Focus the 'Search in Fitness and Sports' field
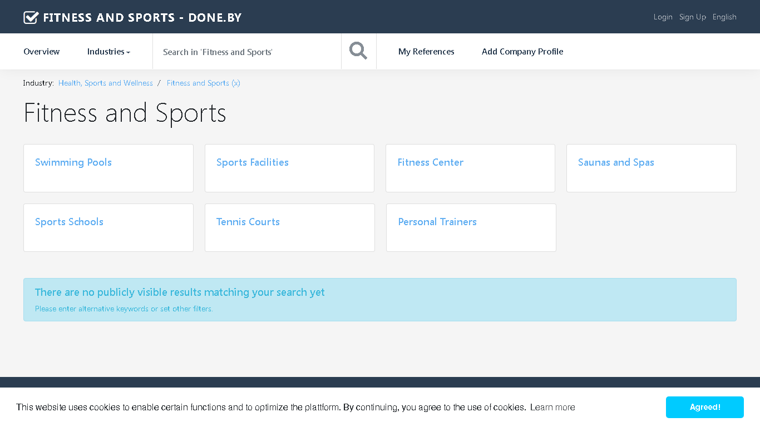Viewport: 760px width, 427px height. click(x=247, y=52)
